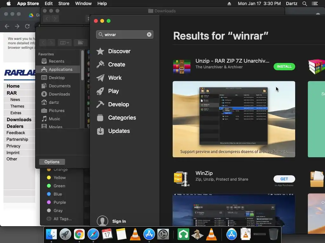Open Finder from the Dock
Image resolution: width=325 pixels, height=243 pixels.
click(x=51, y=234)
